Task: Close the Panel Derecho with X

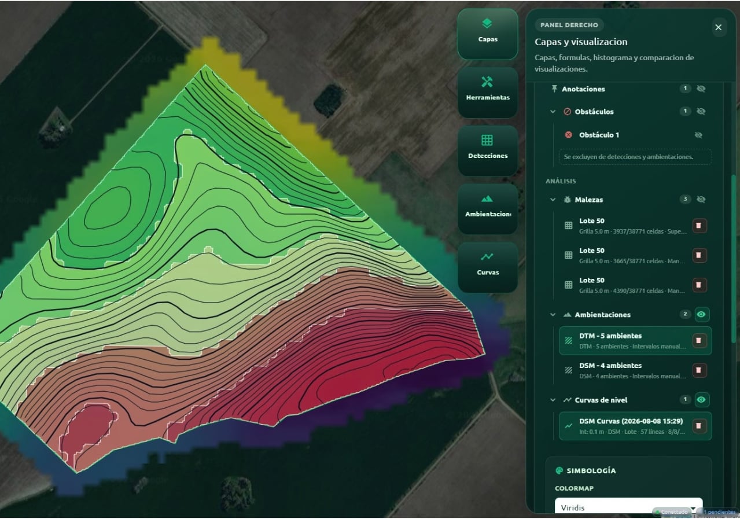Action: 718,27
